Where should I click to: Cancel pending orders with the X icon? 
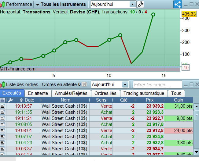click(84, 84)
